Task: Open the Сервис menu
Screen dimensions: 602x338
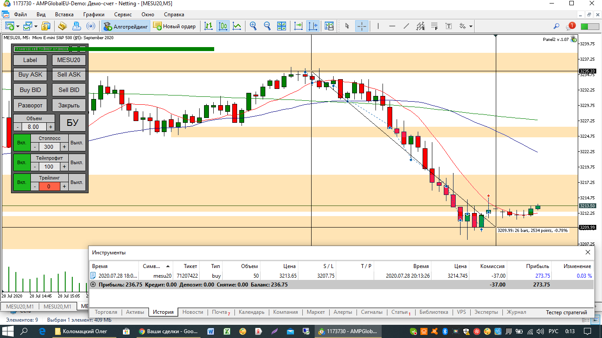Action: pos(123,15)
